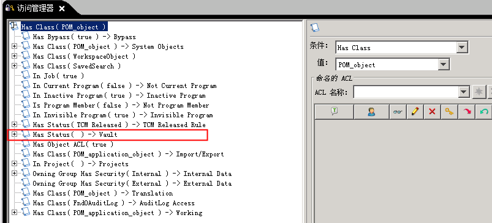Click the icon of Not Current Program rule
This screenshot has width=492, height=223.
tap(26, 86)
